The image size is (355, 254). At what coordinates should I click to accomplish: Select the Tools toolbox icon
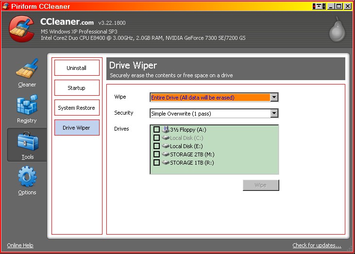(x=28, y=141)
